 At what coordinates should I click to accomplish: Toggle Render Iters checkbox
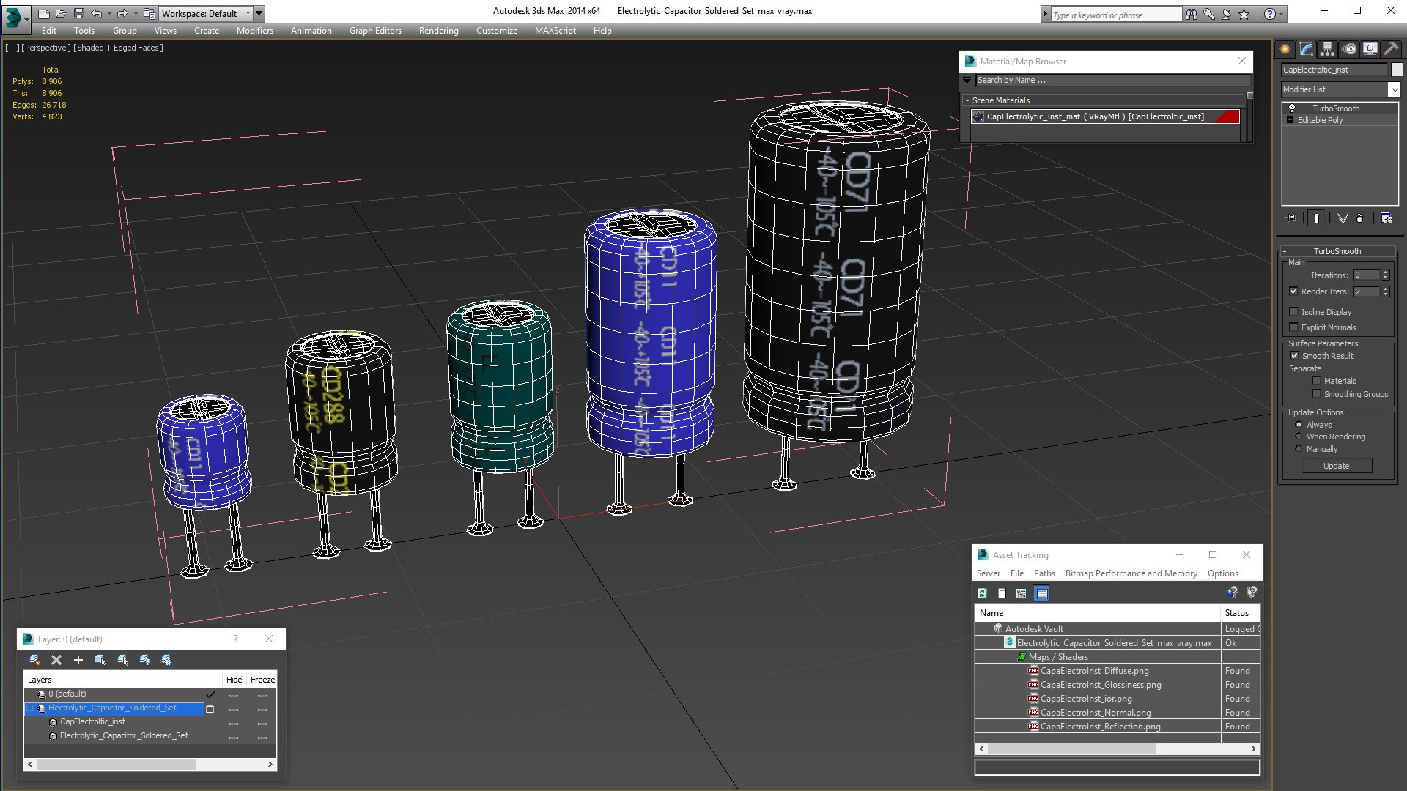(1294, 291)
